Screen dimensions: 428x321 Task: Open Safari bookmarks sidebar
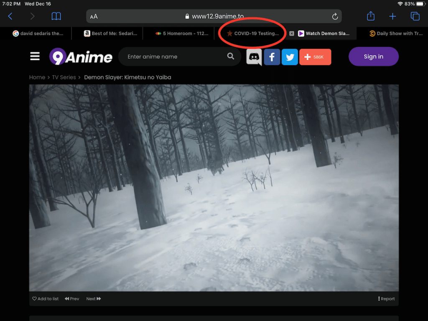[x=56, y=16]
